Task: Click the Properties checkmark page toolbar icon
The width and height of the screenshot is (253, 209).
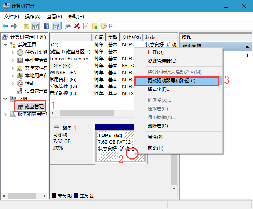Action: pyautogui.click(x=86, y=26)
